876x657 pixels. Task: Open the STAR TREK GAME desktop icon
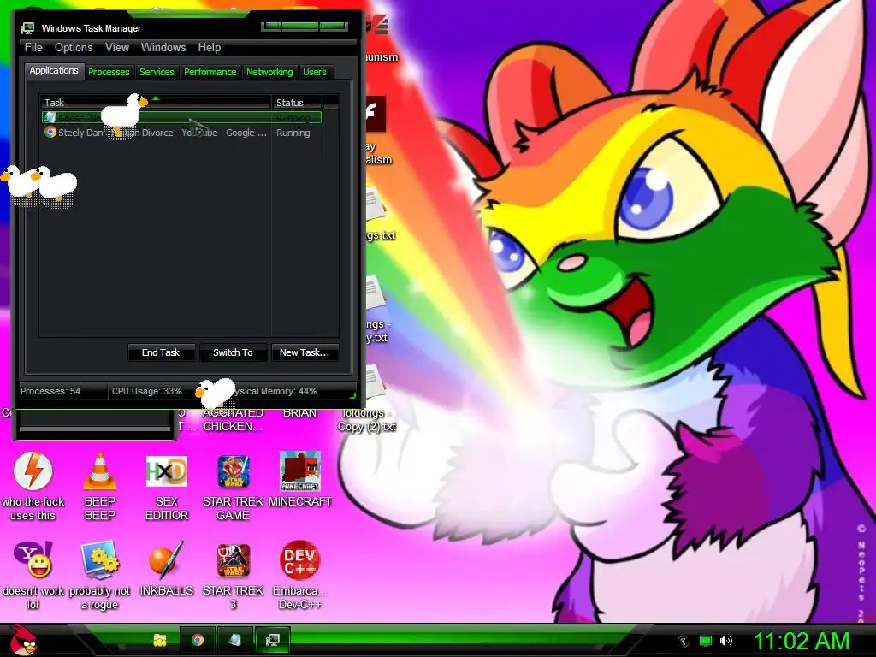pos(233,471)
